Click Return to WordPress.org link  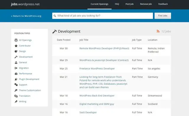pyautogui.click(x=26, y=16)
